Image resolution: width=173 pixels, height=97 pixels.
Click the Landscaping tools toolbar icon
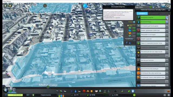point(122,91)
